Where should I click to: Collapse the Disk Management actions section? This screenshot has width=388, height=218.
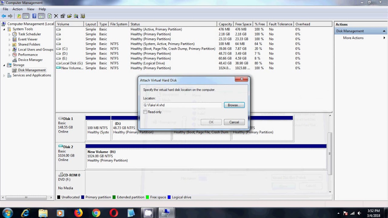[384, 31]
